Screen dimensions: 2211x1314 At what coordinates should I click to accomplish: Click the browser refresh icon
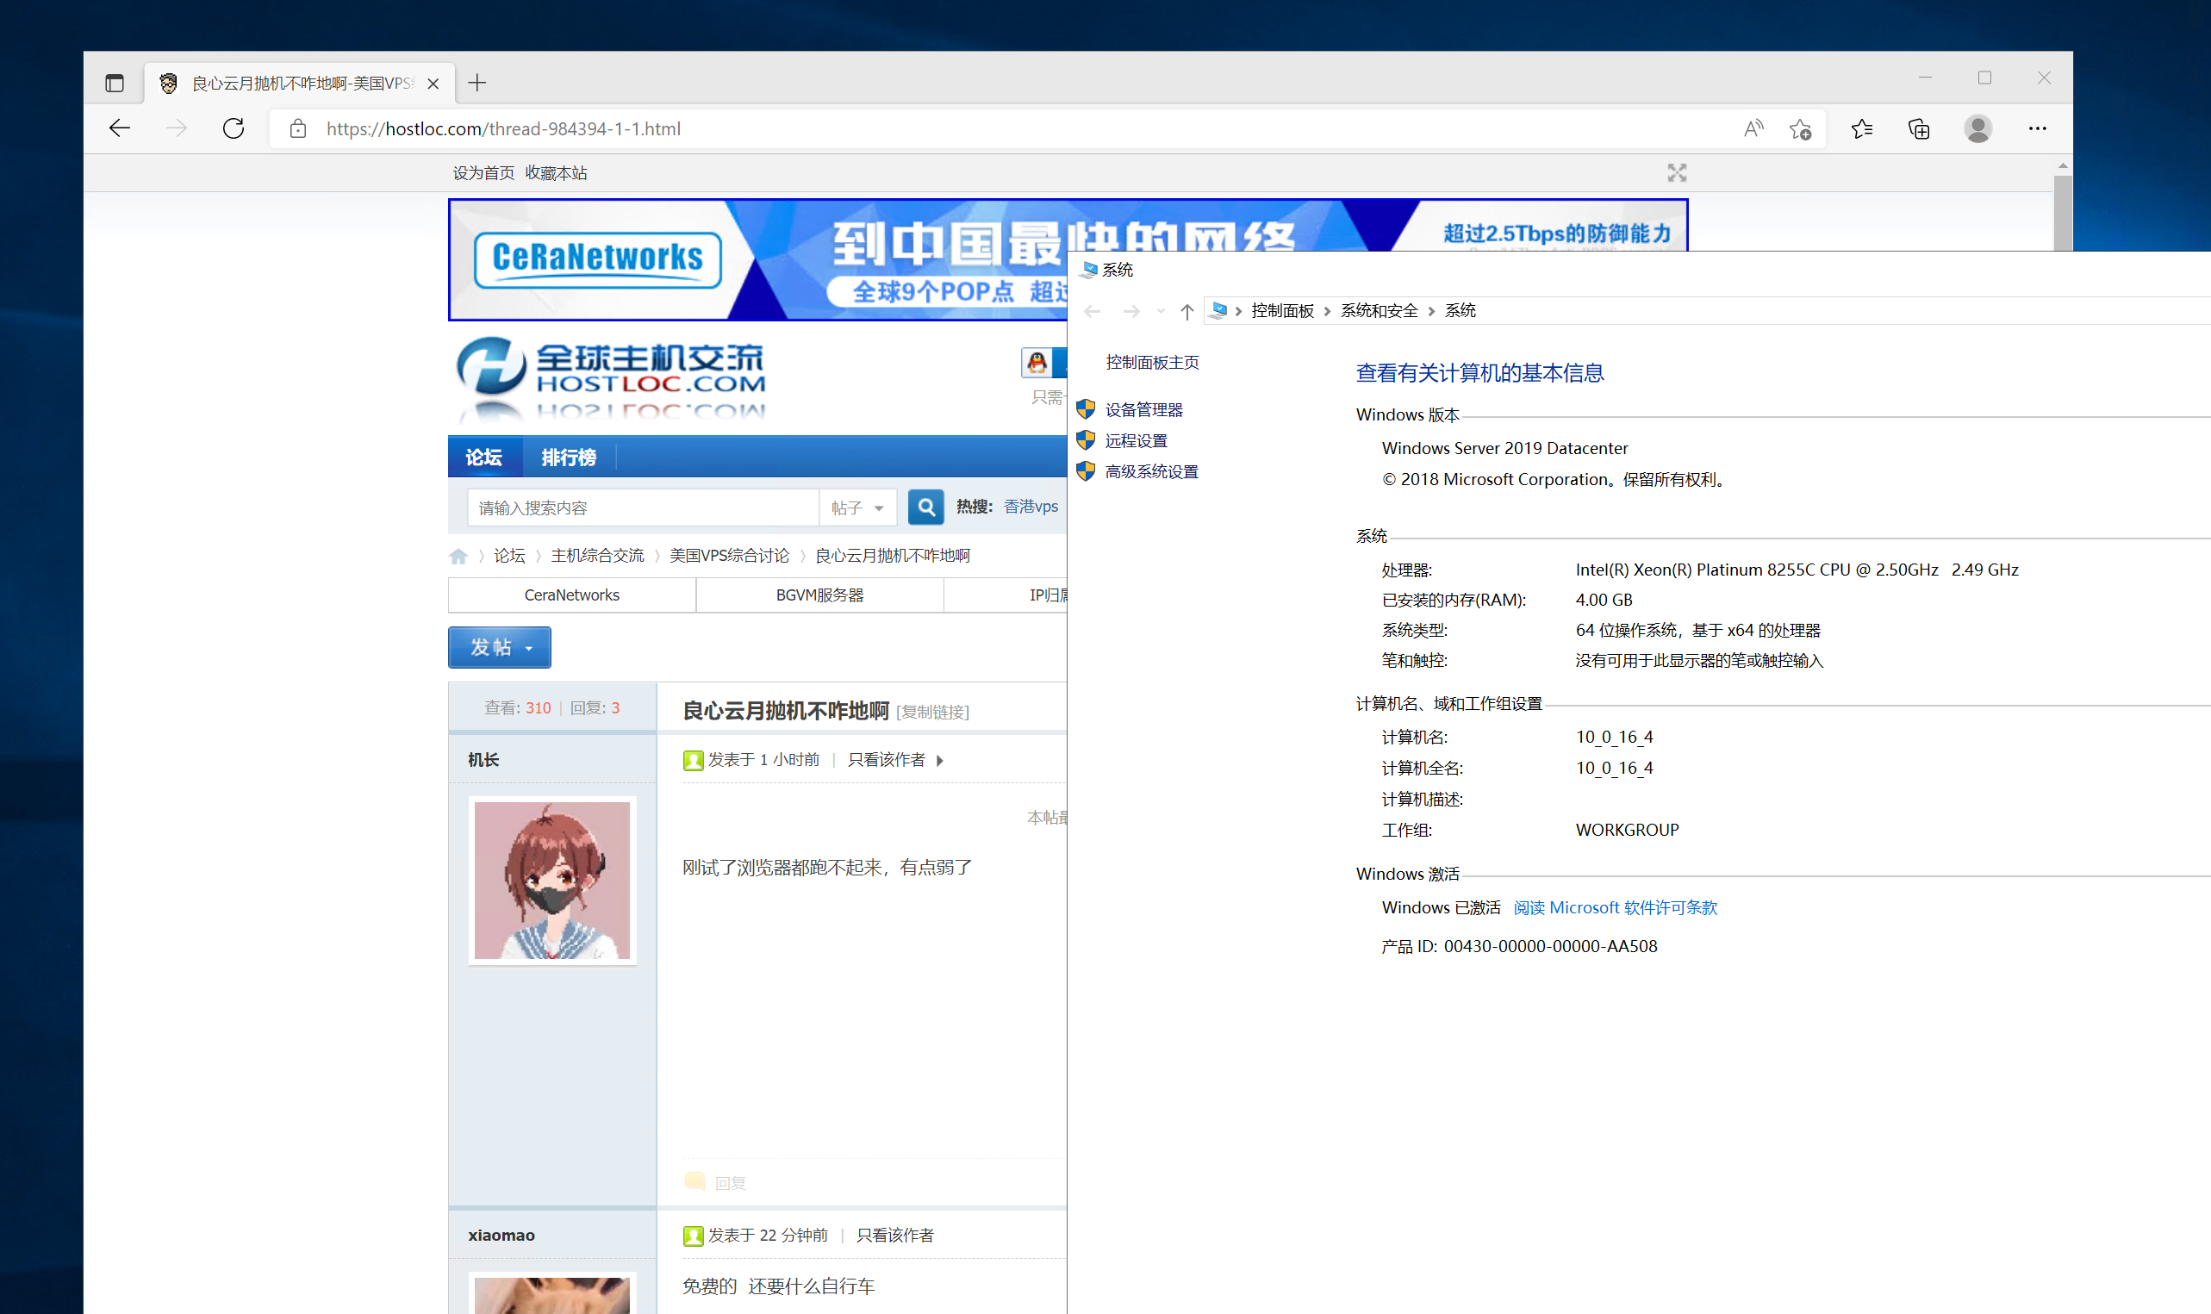234,128
